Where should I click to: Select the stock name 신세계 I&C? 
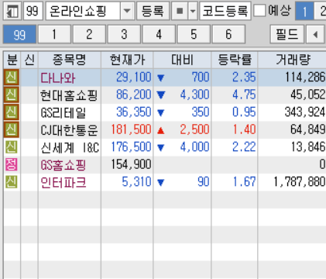pos(70,148)
